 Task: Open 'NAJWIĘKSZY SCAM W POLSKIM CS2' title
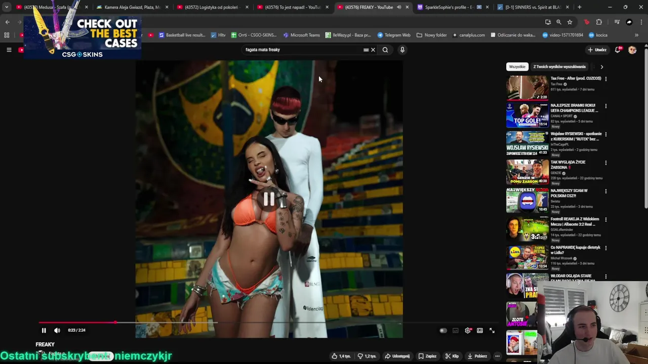(569, 193)
